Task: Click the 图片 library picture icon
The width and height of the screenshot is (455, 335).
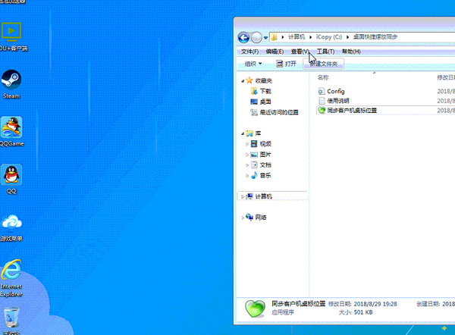Action: (x=254, y=155)
